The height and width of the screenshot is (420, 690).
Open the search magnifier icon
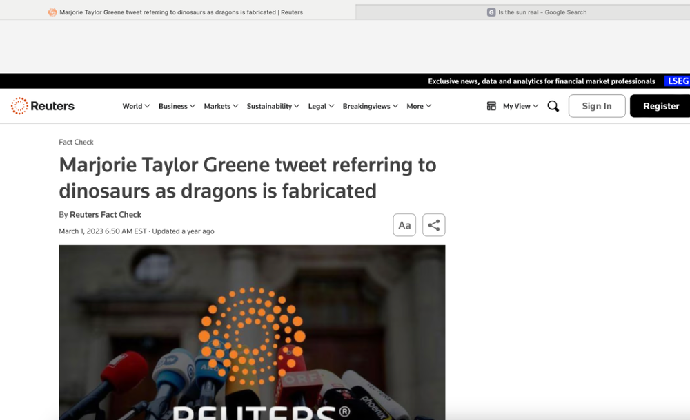click(x=553, y=106)
